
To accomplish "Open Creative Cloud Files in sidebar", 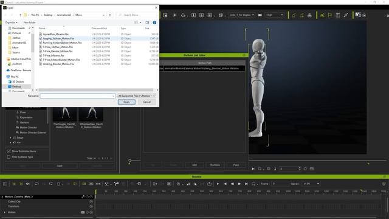I will pos(19,59).
